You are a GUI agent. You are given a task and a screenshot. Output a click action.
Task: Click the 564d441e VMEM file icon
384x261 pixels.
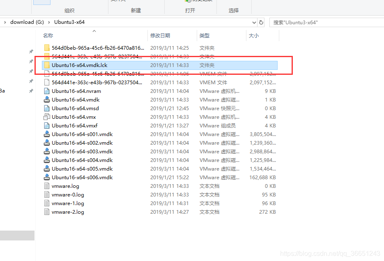[47, 82]
